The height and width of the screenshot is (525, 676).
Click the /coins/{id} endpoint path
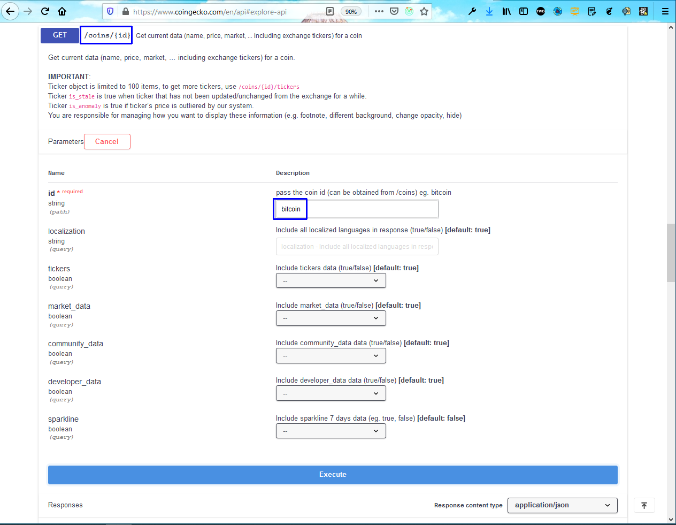click(x=107, y=35)
